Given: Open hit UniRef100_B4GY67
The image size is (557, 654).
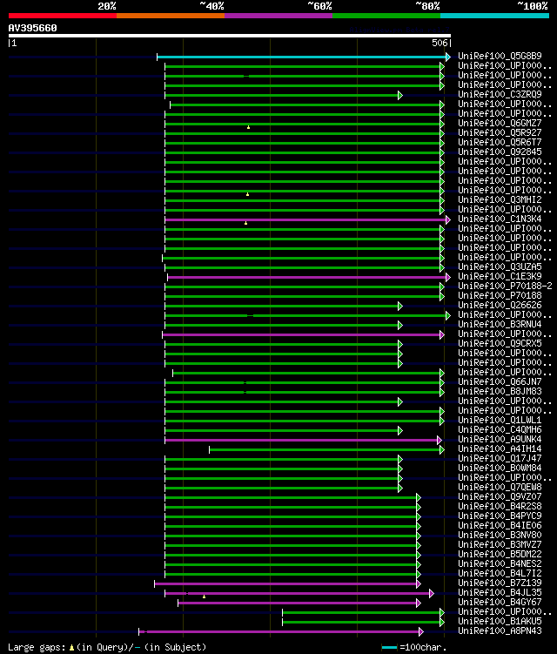Looking at the screenshot, I should (x=500, y=603).
